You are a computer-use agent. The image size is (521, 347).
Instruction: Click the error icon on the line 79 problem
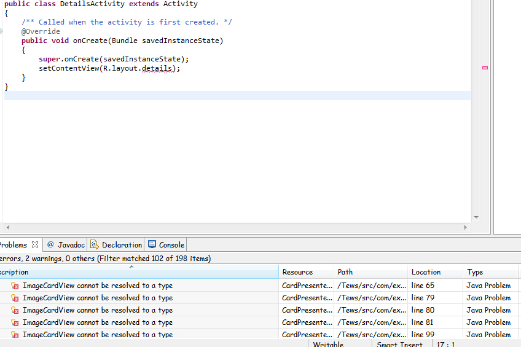[15, 298]
